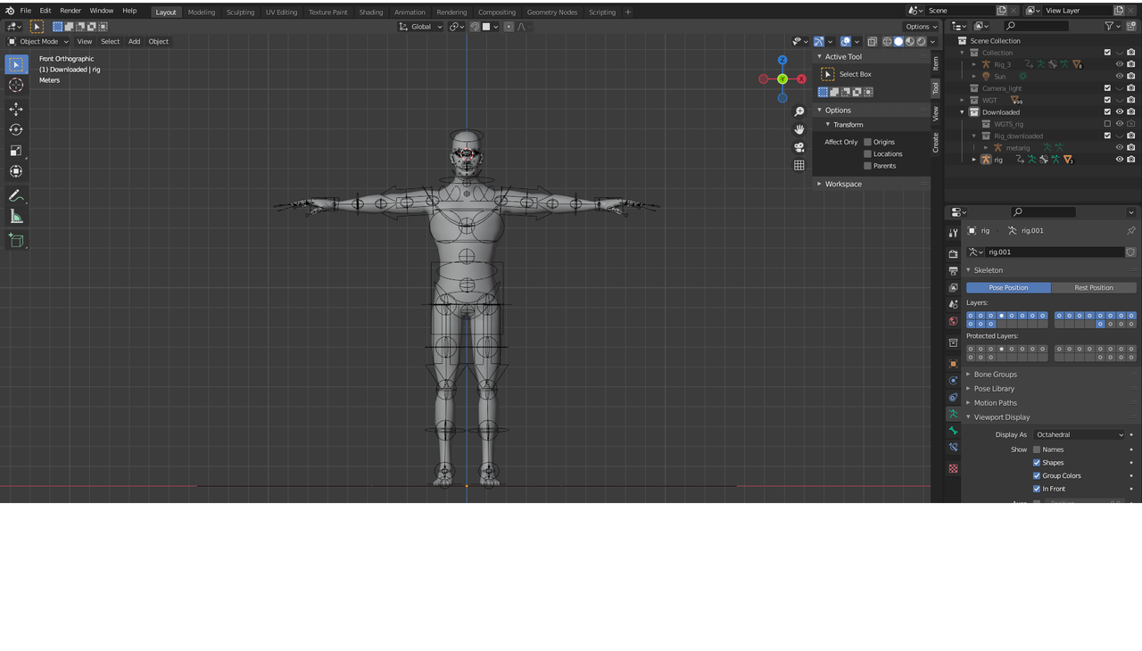Viewport: 1142px width, 651px height.
Task: Switch to wireframe viewport shading
Action: [x=887, y=41]
